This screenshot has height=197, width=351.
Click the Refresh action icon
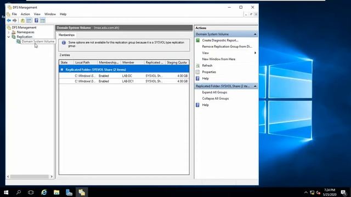(197, 66)
